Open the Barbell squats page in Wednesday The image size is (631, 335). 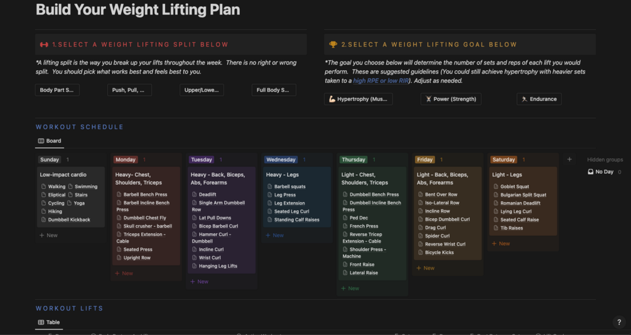tap(289, 186)
